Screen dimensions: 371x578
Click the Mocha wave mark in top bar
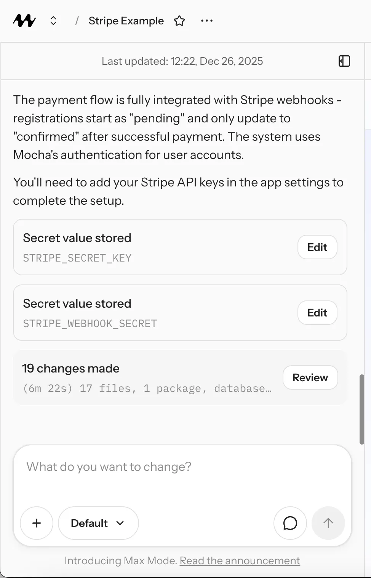pyautogui.click(x=24, y=21)
